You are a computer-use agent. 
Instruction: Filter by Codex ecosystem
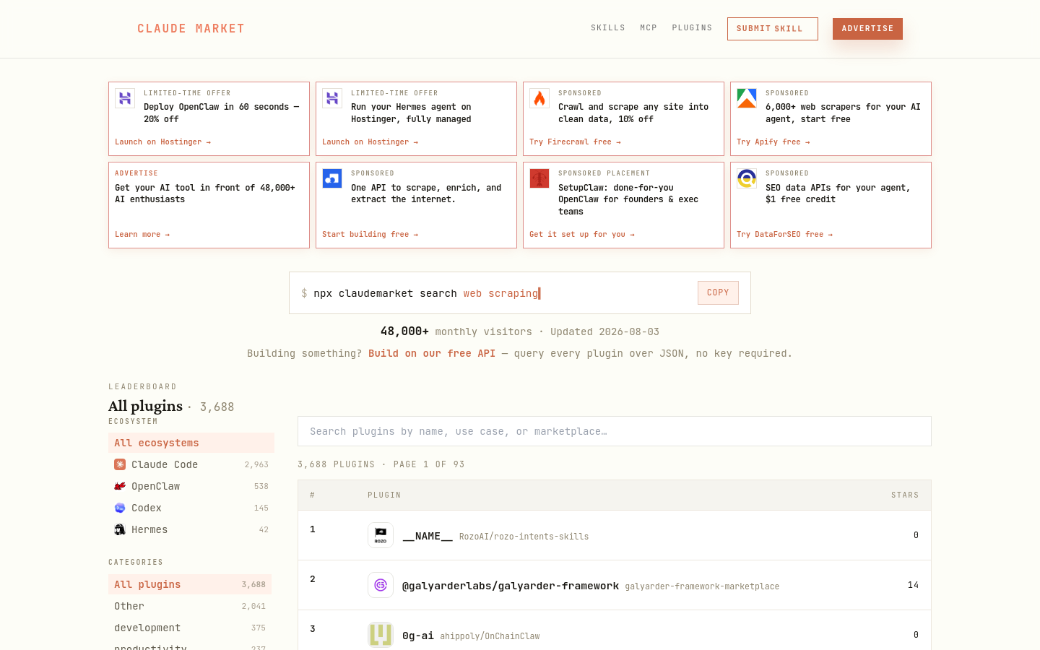coord(191,508)
